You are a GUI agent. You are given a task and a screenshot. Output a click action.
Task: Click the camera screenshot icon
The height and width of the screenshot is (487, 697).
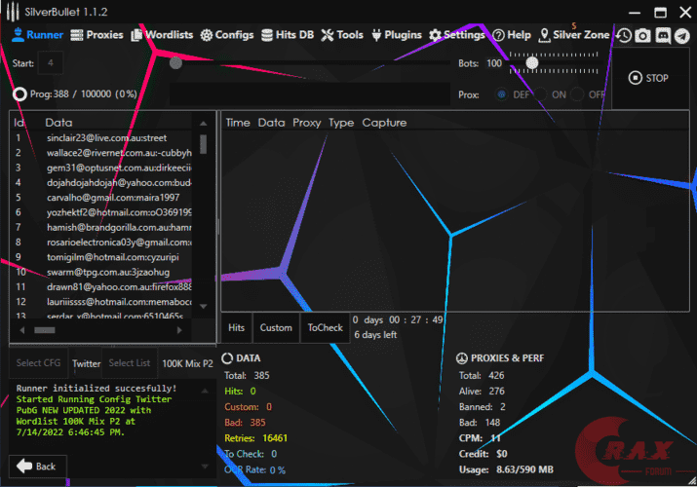[x=642, y=35]
